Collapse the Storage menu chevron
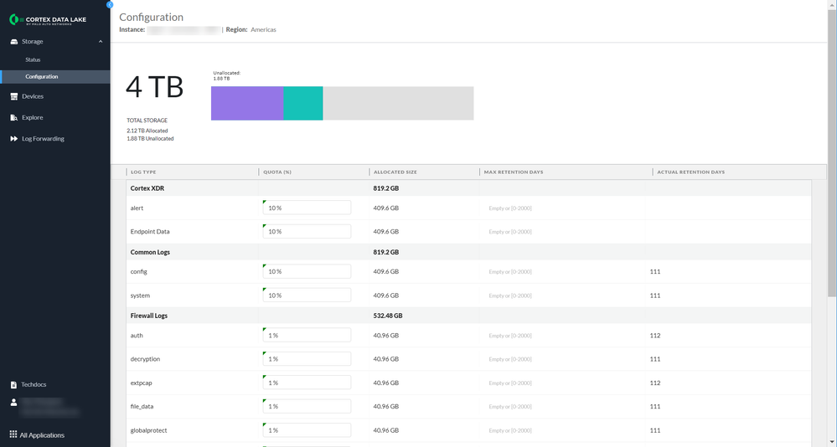This screenshot has width=837, height=447. coord(101,41)
